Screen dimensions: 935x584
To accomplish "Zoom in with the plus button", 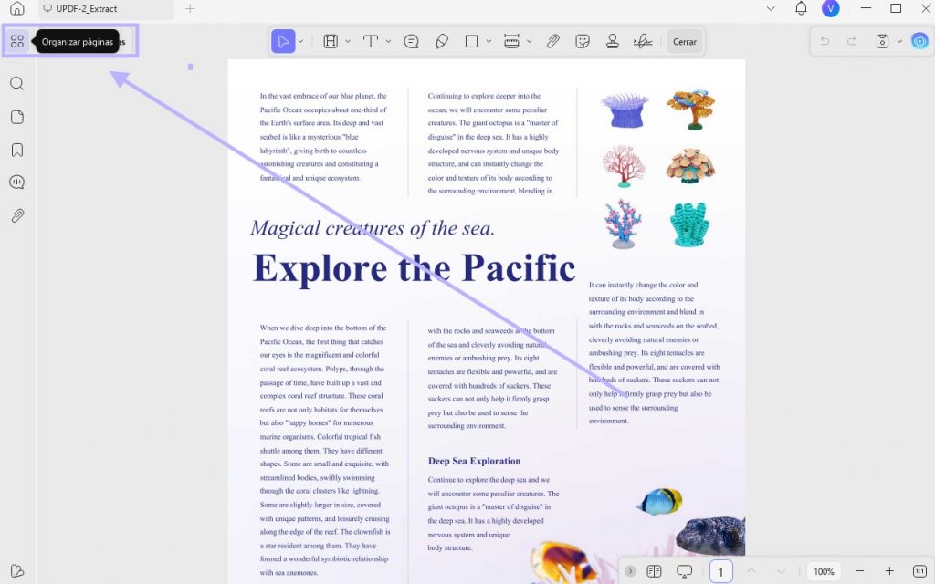I will (x=889, y=571).
